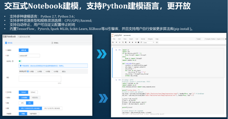The height and width of the screenshot is (119, 228).
Task: Click the auto-stop help question icon
Action: pyautogui.click(x=13, y=61)
